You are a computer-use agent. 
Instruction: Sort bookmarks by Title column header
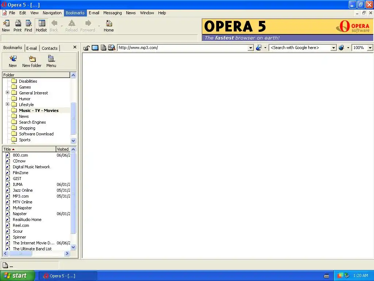coord(29,149)
